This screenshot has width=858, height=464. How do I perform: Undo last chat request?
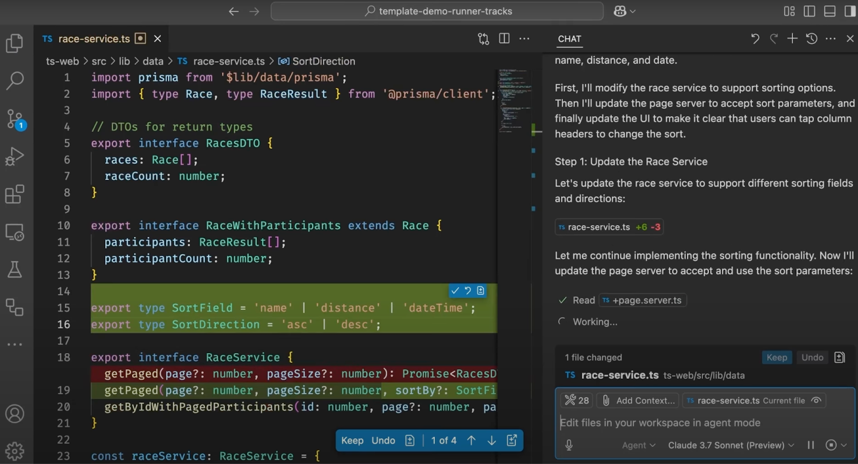pyautogui.click(x=755, y=39)
